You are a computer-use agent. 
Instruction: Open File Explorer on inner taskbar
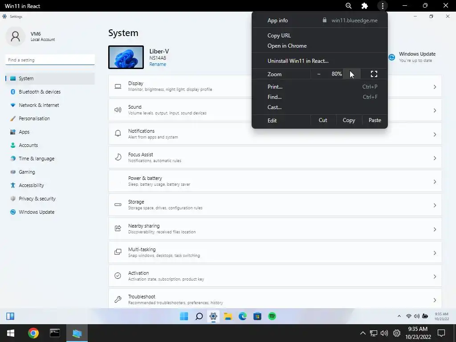[x=228, y=316]
